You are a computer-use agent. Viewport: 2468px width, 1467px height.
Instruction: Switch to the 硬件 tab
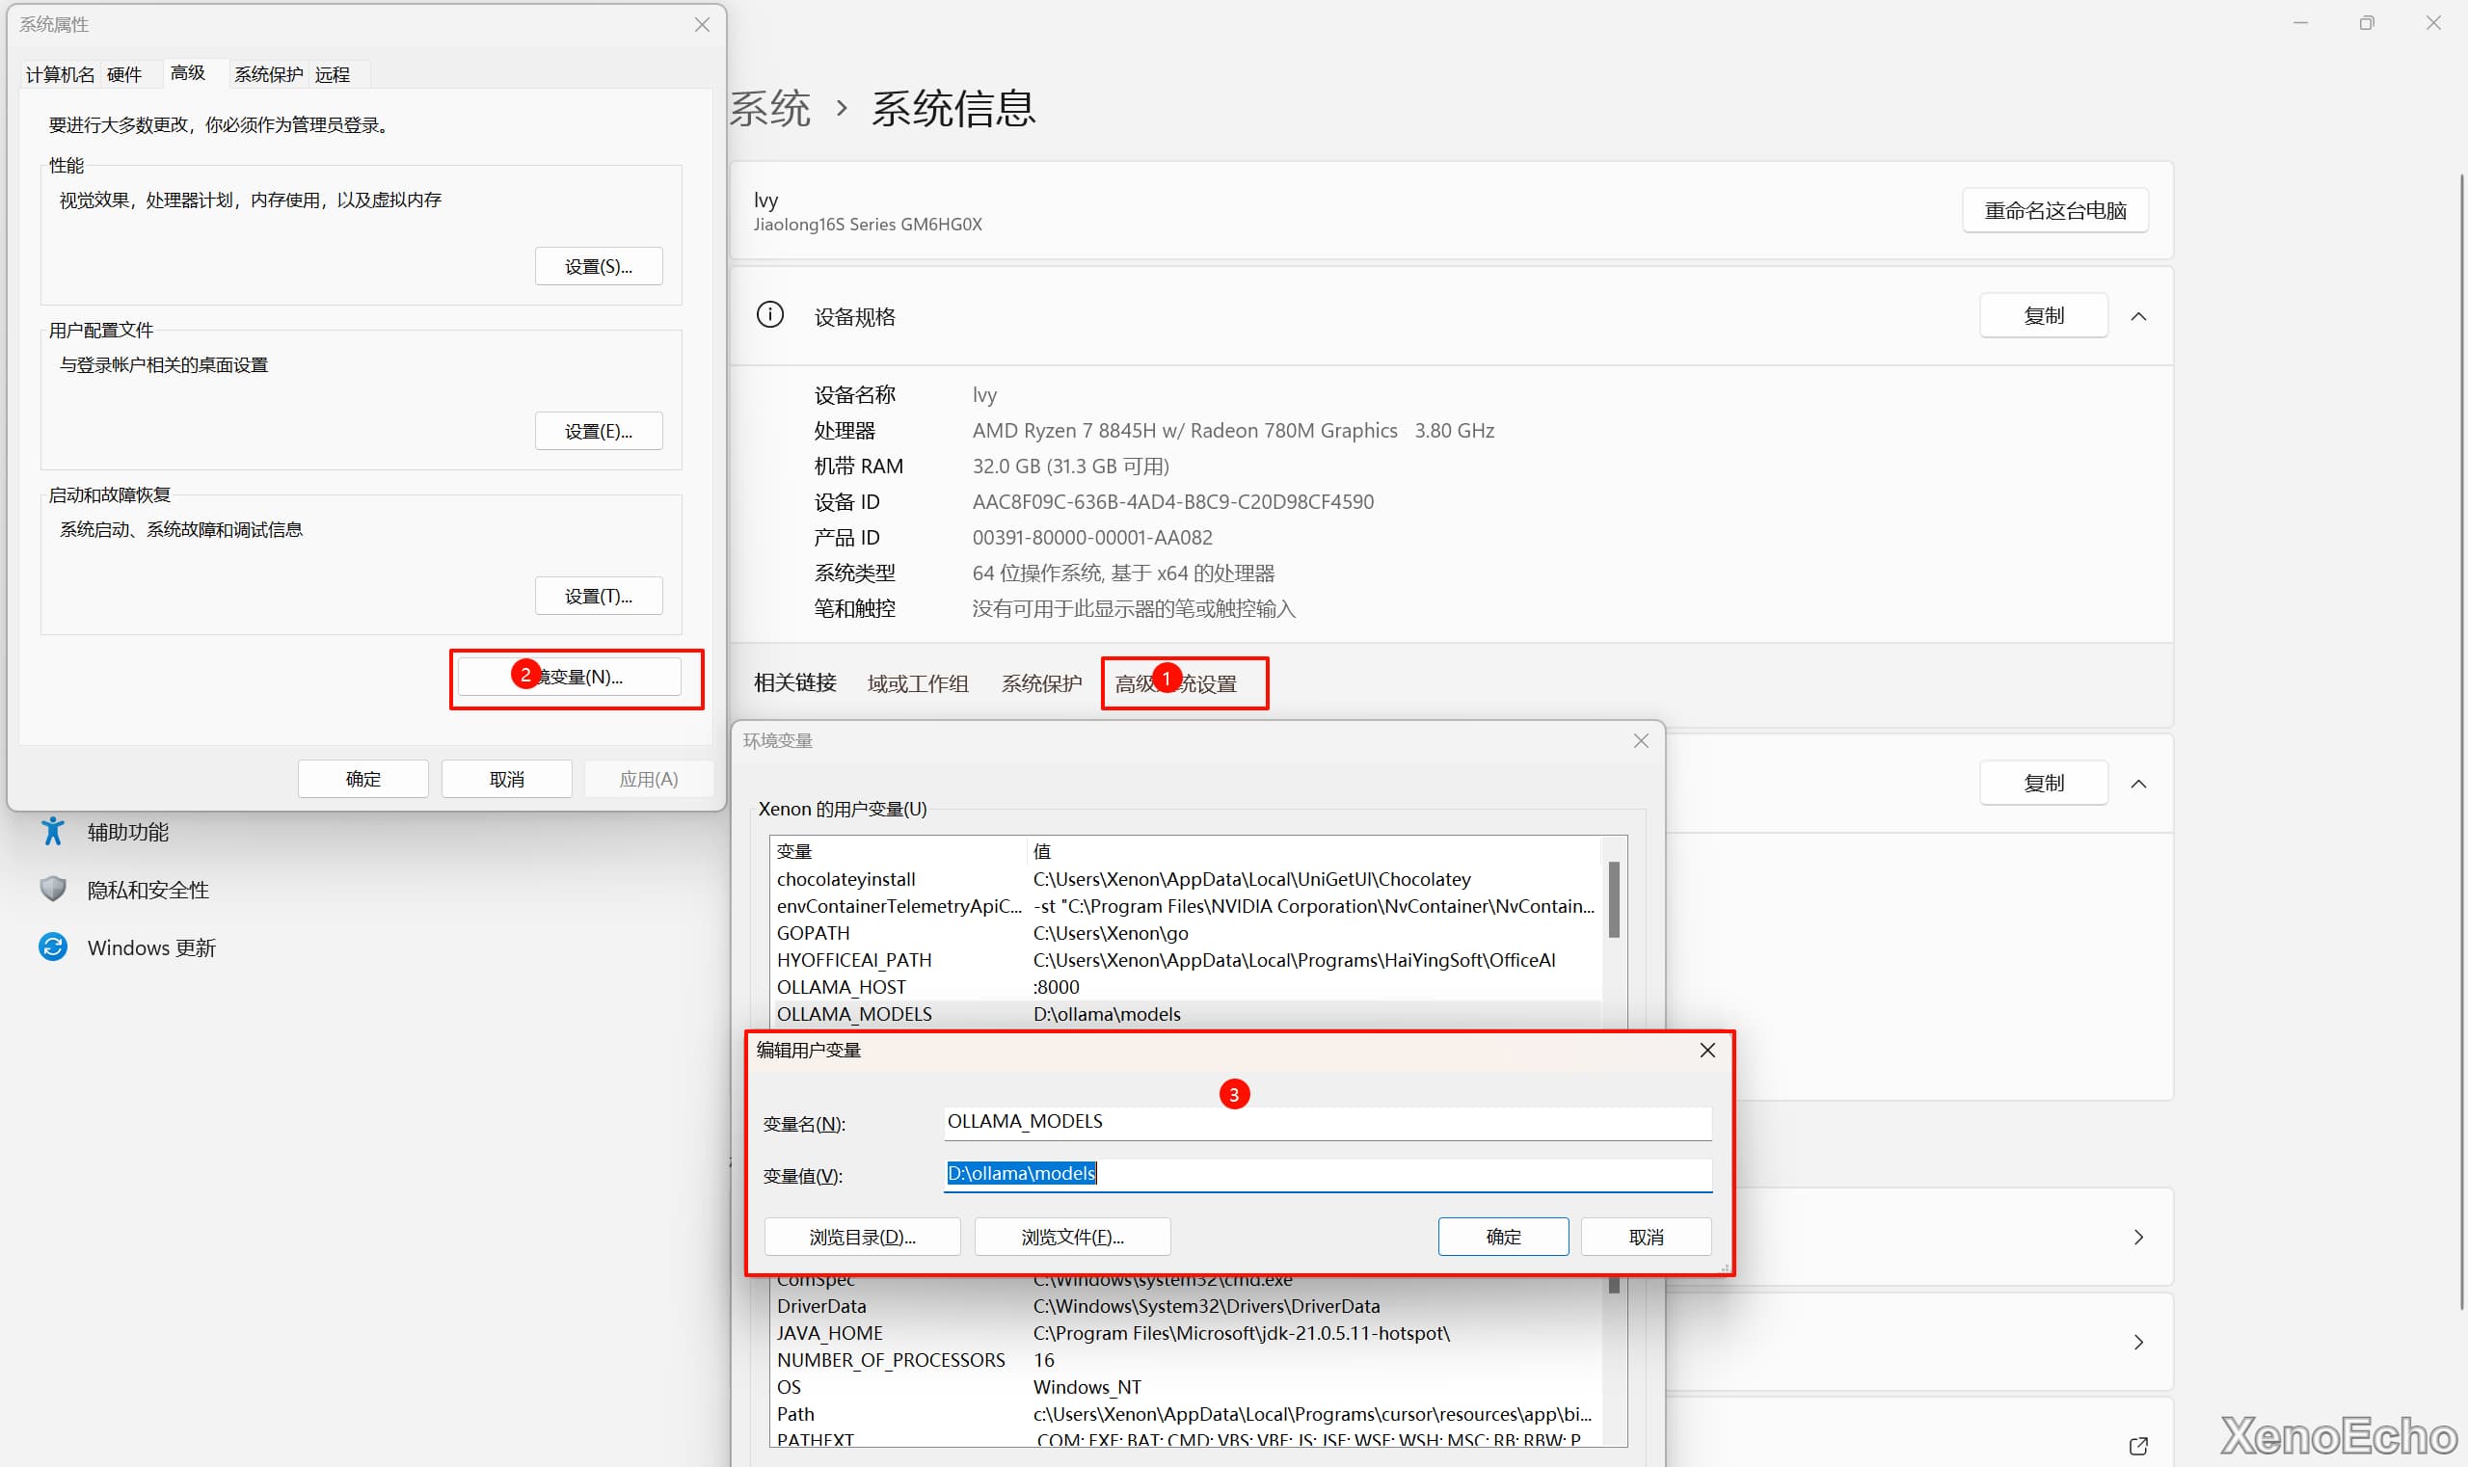tap(124, 74)
